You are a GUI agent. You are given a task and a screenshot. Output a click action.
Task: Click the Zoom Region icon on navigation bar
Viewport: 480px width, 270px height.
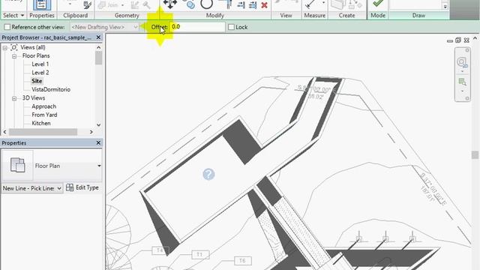[x=462, y=82]
